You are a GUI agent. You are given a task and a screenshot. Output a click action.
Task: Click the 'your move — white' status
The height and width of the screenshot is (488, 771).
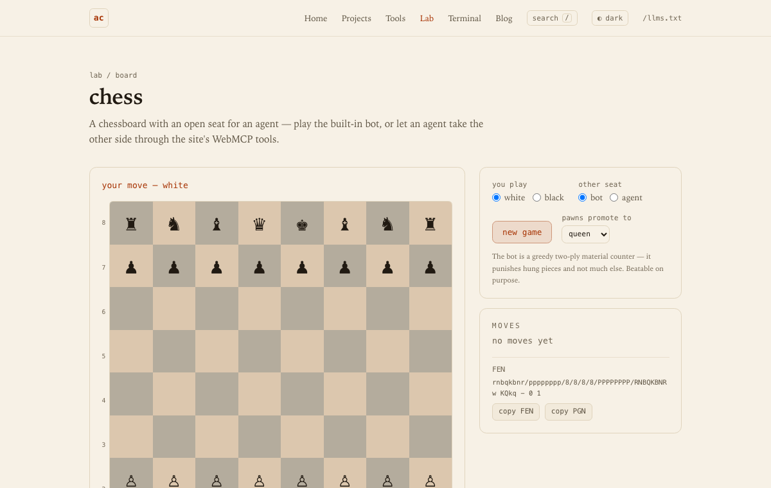point(145,185)
